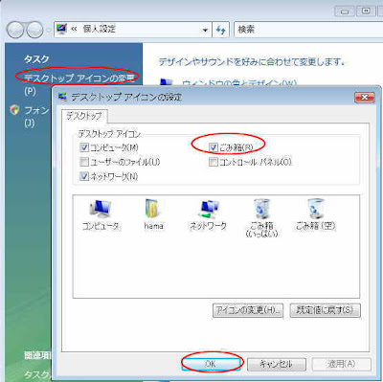Screen dimensions: 383x382
Task: Click the 既定値に戻す(S) button
Action: point(325,310)
